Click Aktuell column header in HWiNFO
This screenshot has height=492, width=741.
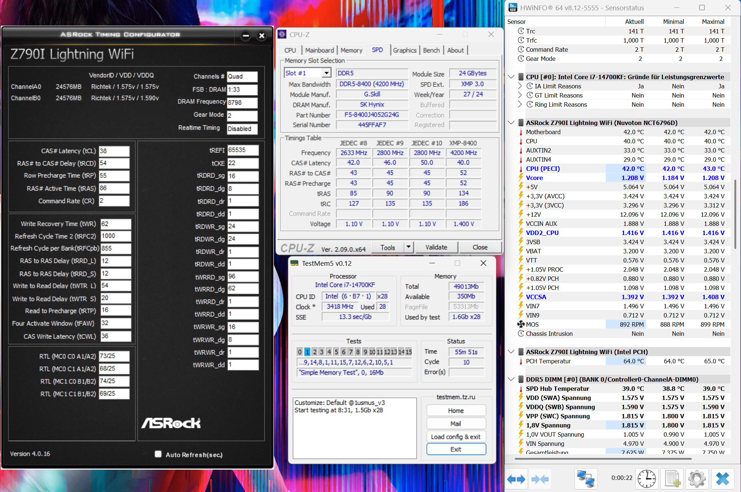(626, 22)
